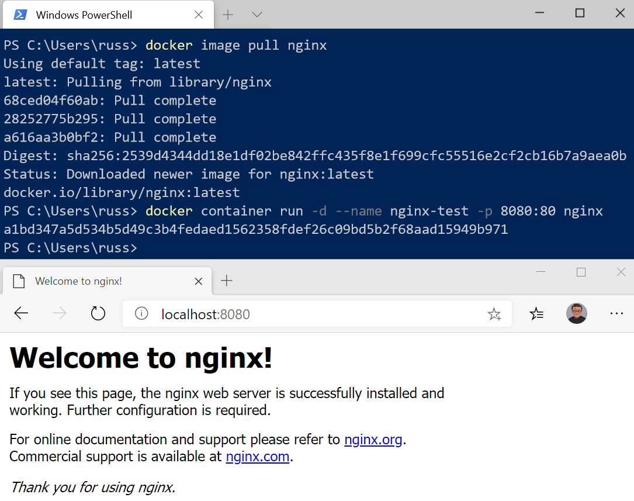Viewport: 634px width, 501px height.
Task: Click 'latest: Pulling from library/nginx' line
Action: pyautogui.click(x=137, y=82)
